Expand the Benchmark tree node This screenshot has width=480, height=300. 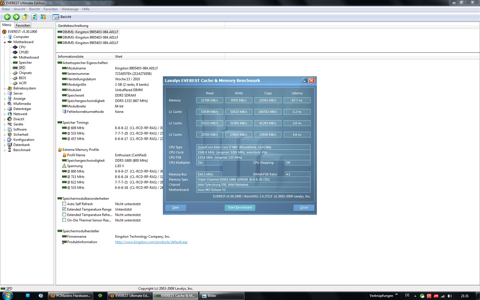[5, 150]
